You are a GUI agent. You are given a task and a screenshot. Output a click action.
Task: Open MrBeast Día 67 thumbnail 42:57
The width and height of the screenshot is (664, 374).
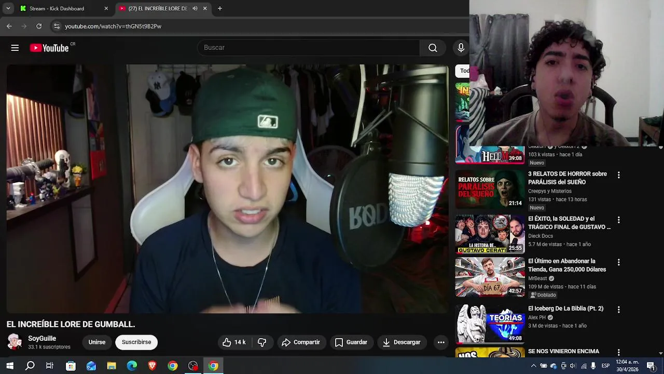click(x=490, y=276)
